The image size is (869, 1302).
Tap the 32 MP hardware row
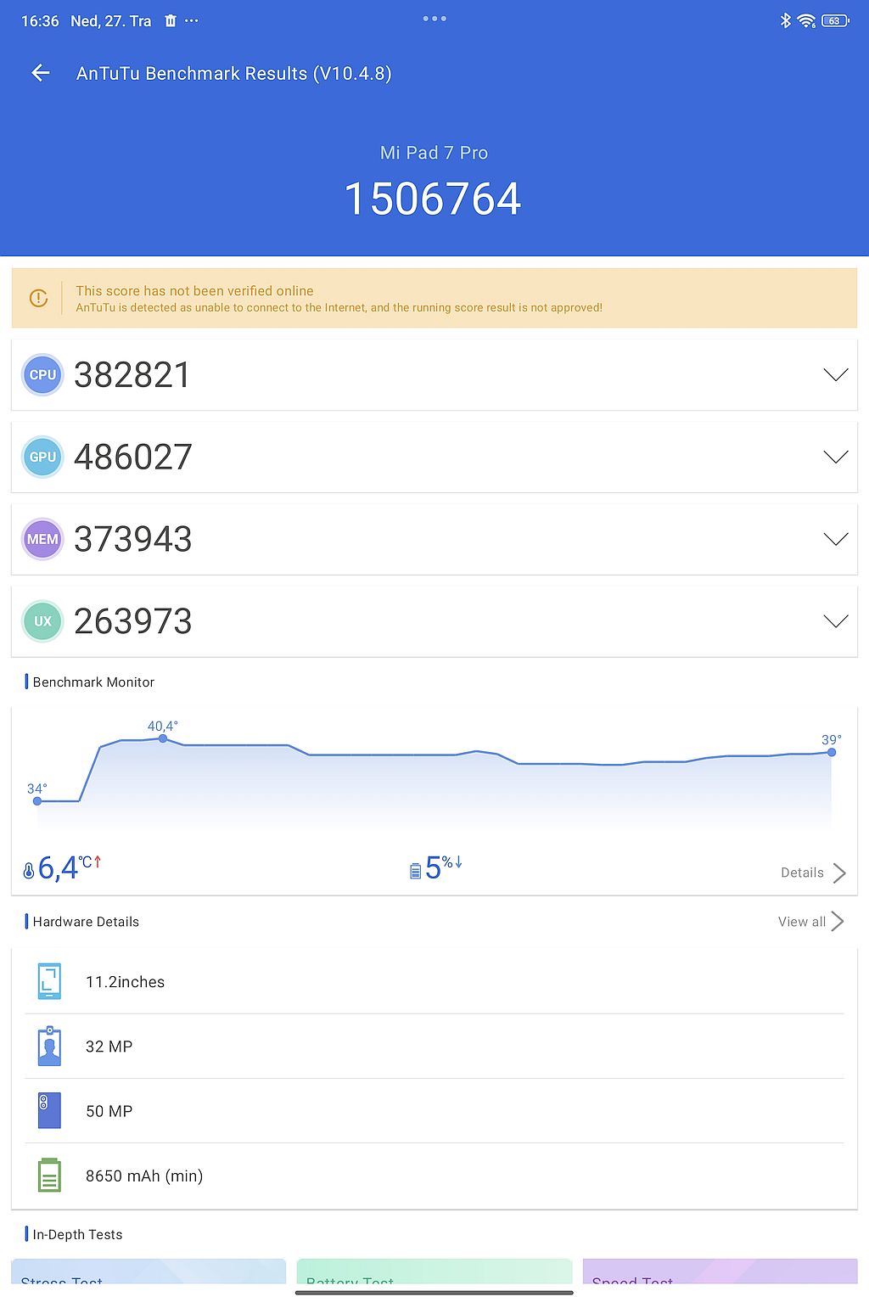coord(434,1046)
